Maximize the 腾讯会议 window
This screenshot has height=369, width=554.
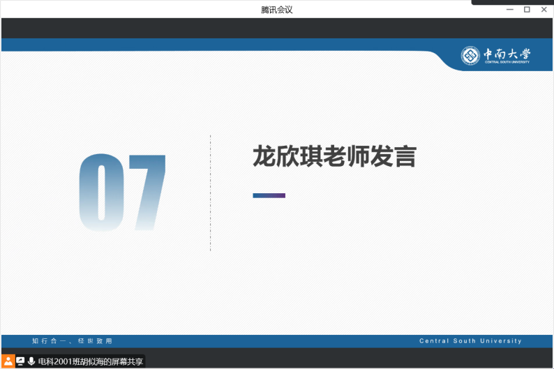pos(527,9)
